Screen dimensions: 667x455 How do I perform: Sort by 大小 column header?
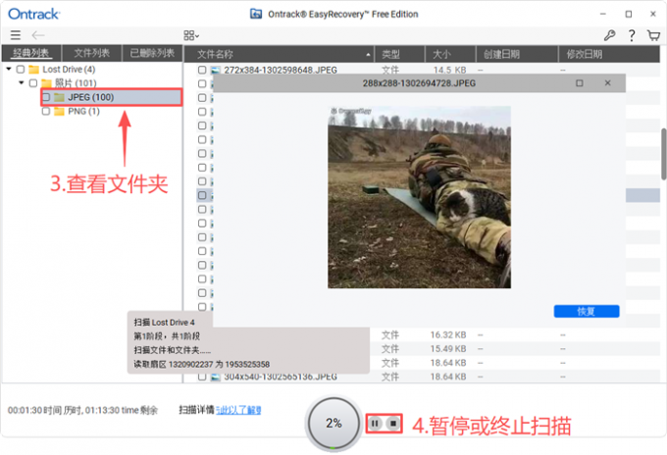pyautogui.click(x=450, y=54)
